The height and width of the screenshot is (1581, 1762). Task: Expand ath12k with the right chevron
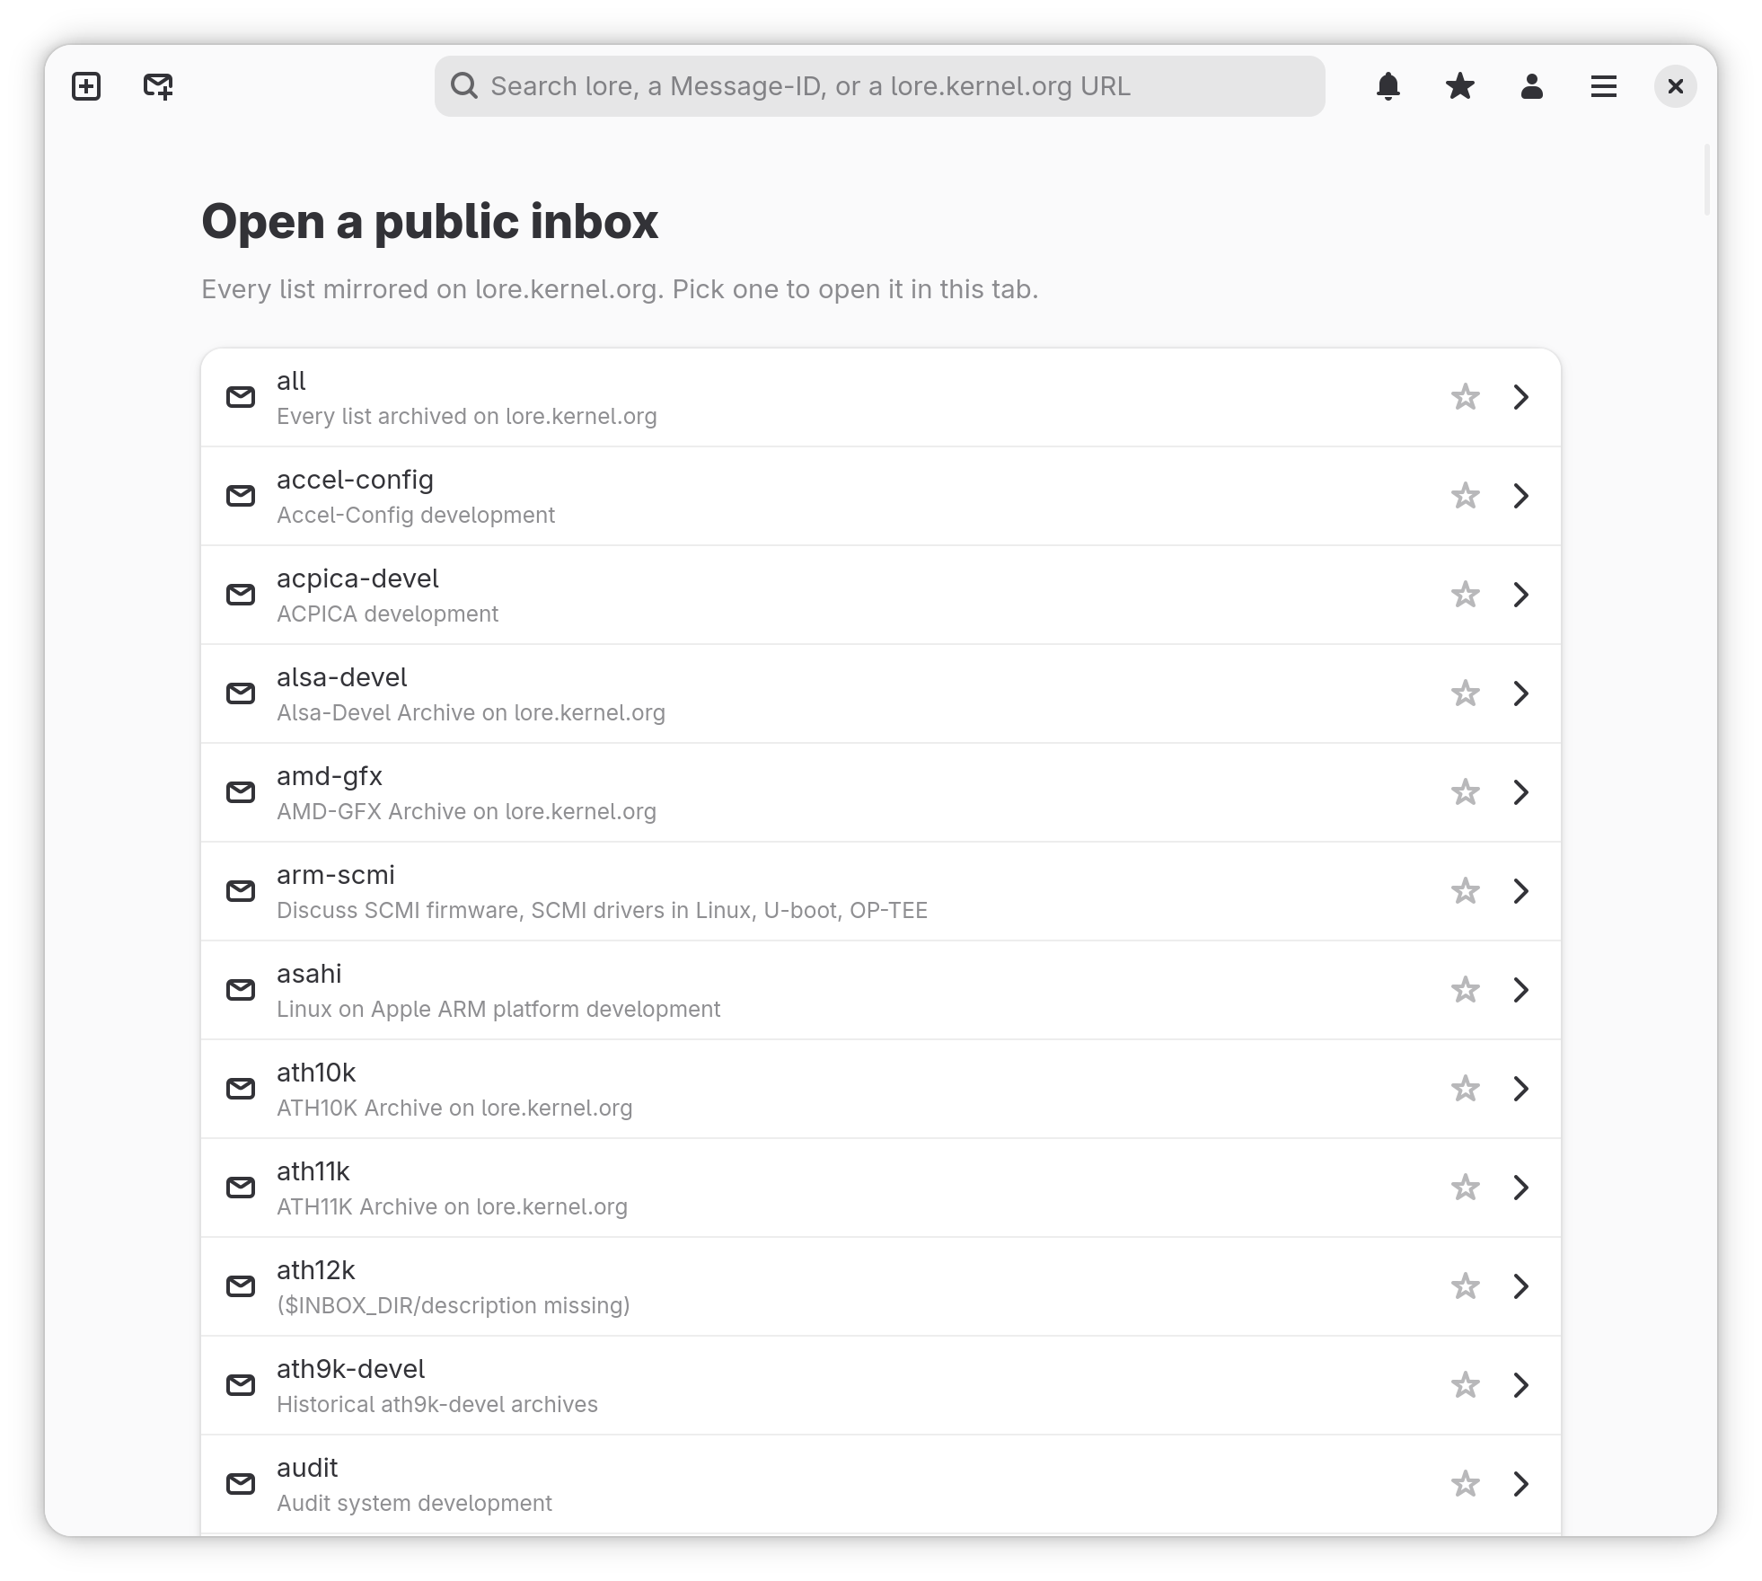[x=1521, y=1286]
